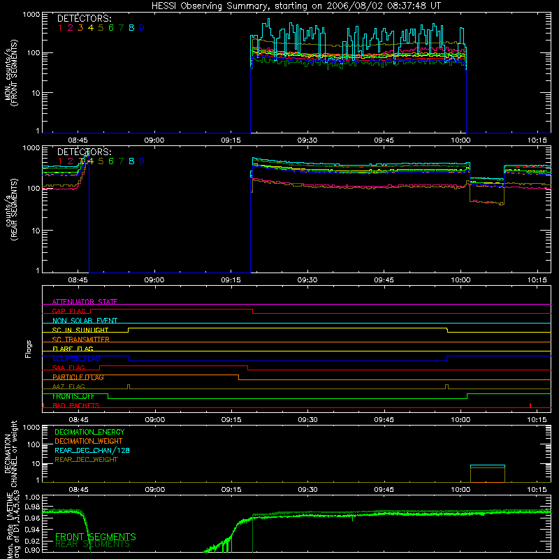Click the REAR_DEC_CHAN/128 legend entry
This screenshot has width=559, height=559.
coord(92,451)
